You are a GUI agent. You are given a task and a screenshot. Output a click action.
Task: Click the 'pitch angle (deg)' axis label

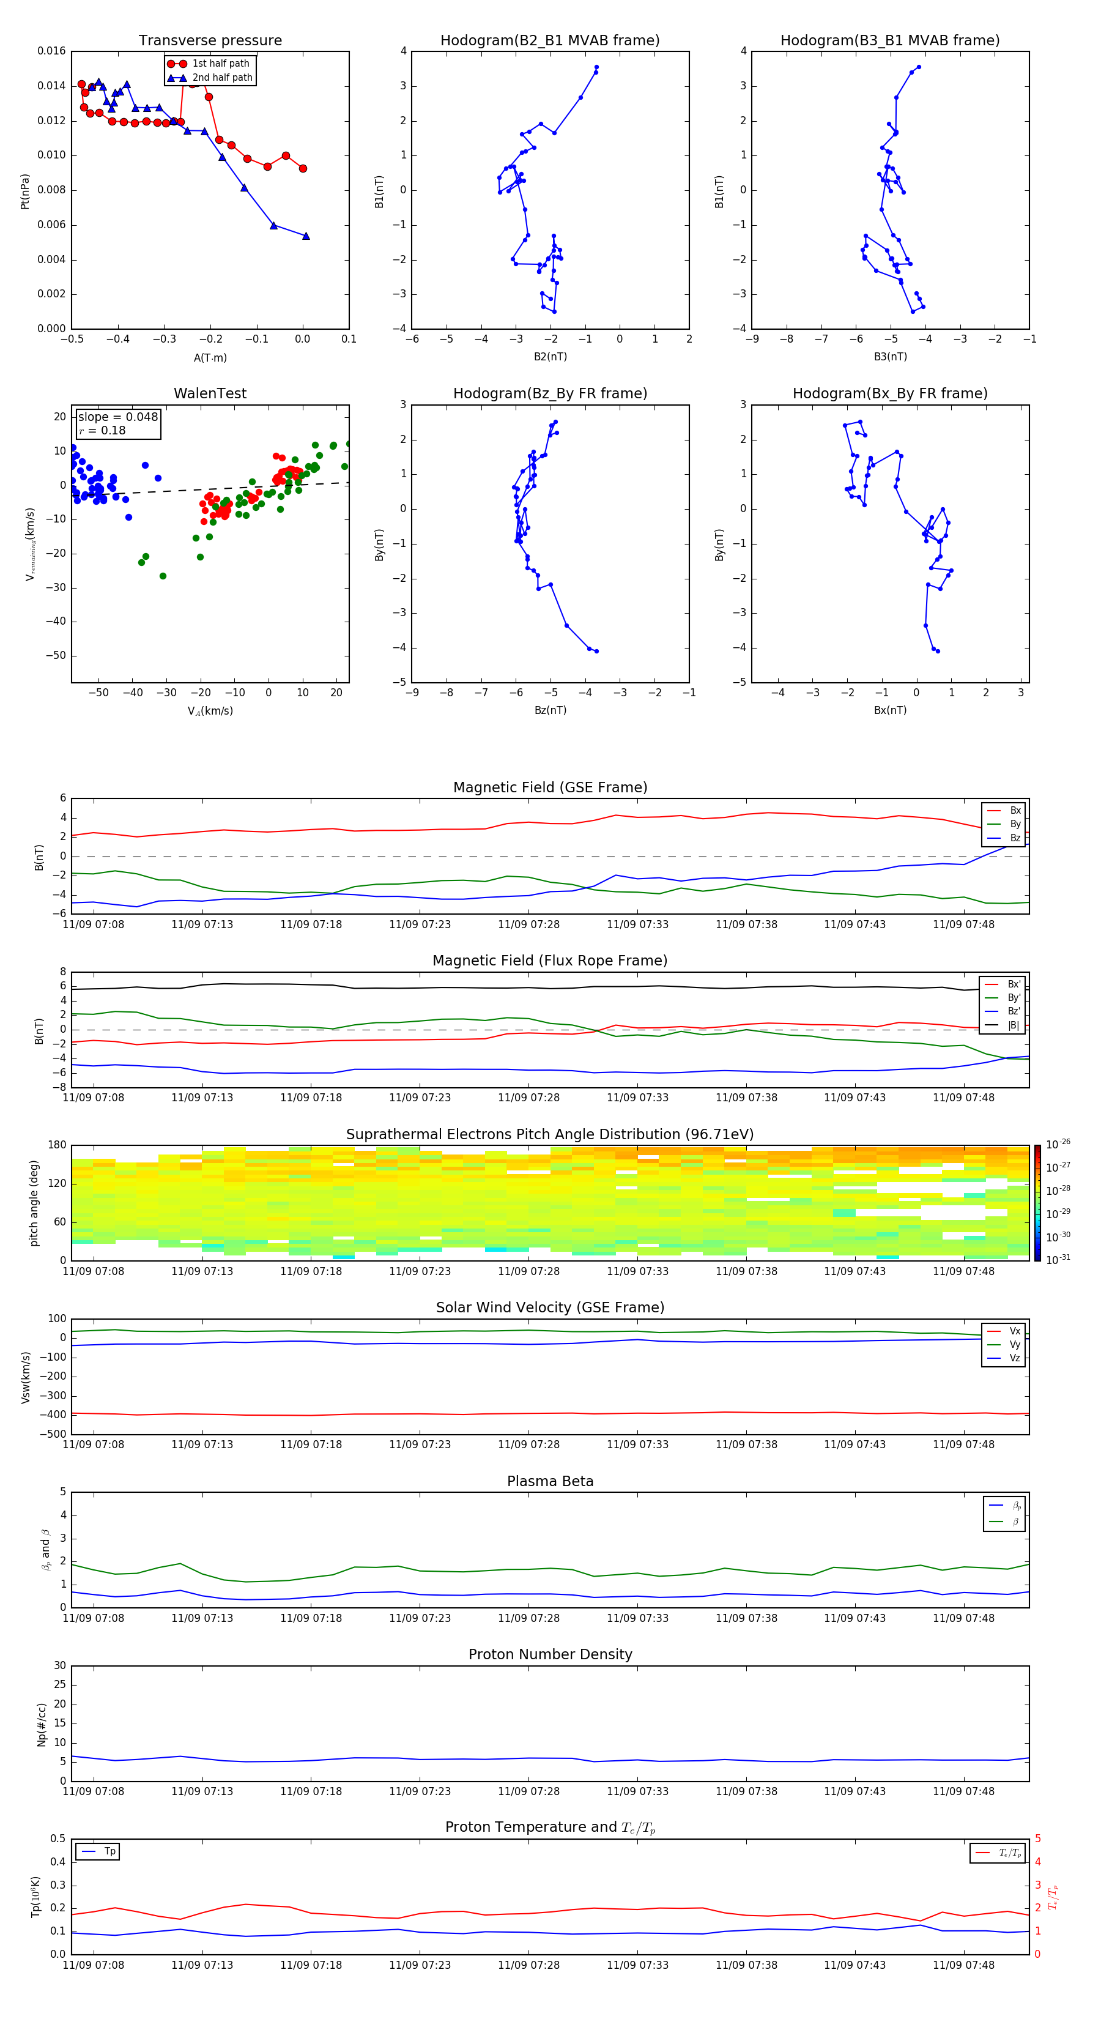34,1203
